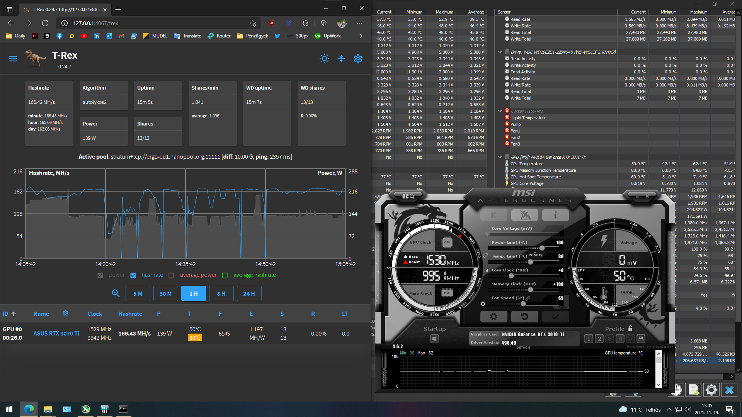The height and width of the screenshot is (417, 742).
Task: Open Edge from the taskbar
Action: pos(29,409)
